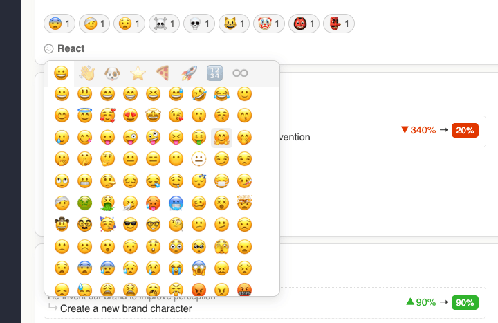Choose the screaming in fear emoji

click(x=199, y=269)
